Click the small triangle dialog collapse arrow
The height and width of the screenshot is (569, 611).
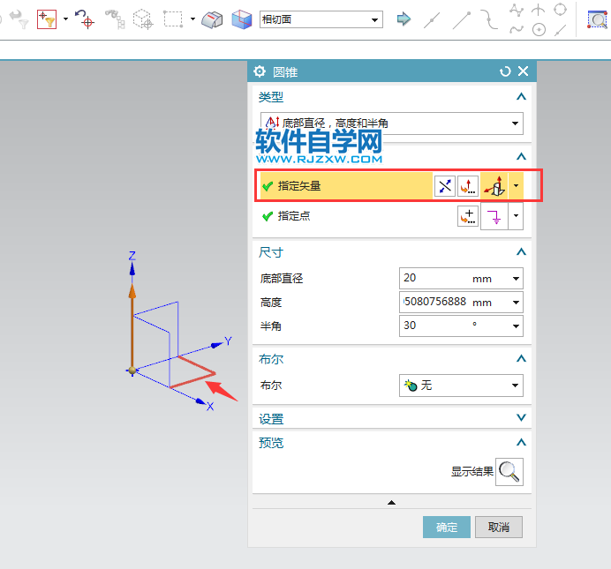(x=392, y=503)
